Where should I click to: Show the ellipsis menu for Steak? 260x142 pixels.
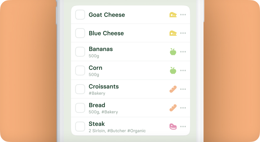pos(183,127)
